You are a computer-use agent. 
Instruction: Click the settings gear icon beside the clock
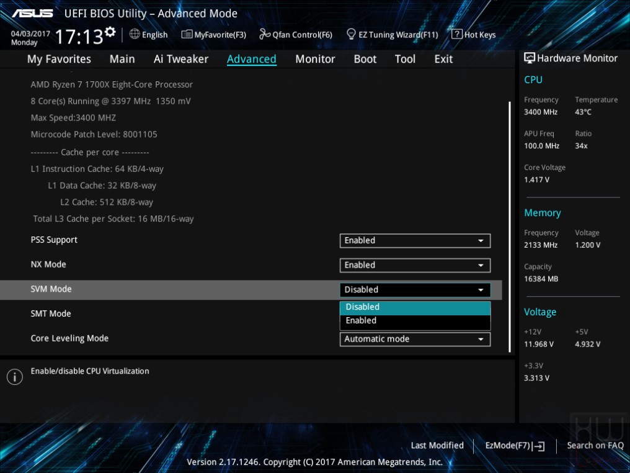pos(110,32)
